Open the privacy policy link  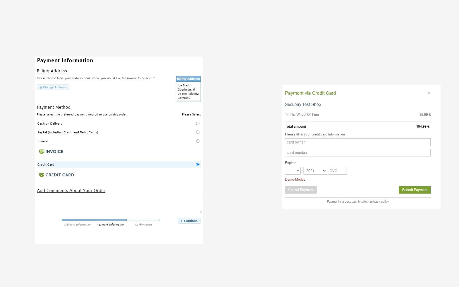click(379, 201)
